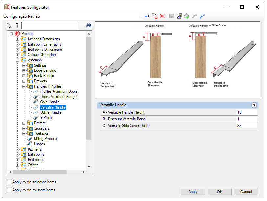Select the Offices tree item

pos(33,165)
